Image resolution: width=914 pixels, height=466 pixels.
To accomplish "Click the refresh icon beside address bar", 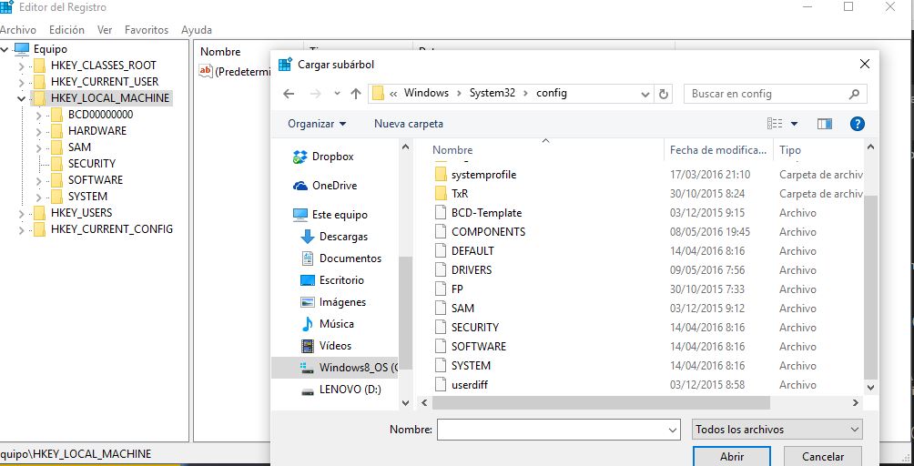I will click(664, 94).
